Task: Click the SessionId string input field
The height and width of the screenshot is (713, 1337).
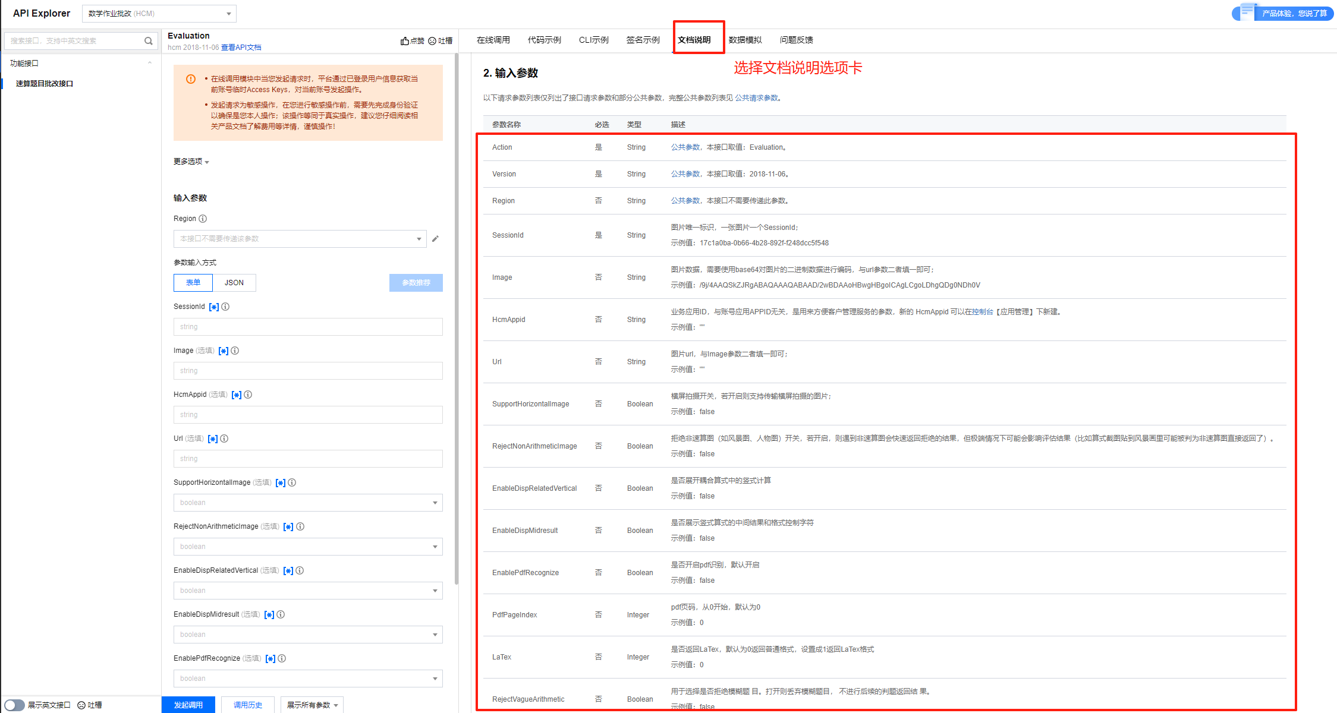Action: tap(308, 327)
